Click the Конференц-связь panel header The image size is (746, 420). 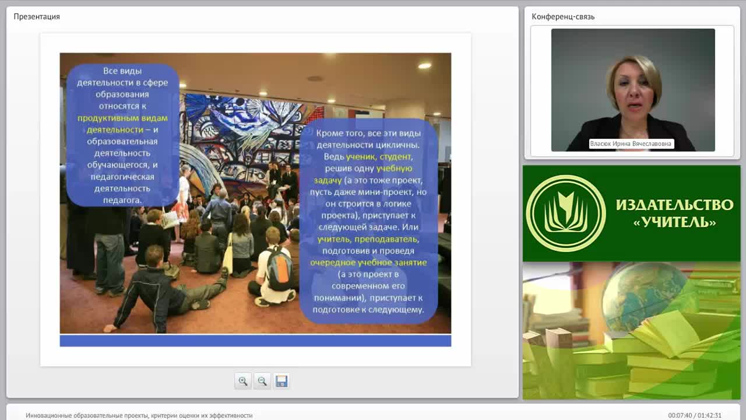pyautogui.click(x=563, y=16)
